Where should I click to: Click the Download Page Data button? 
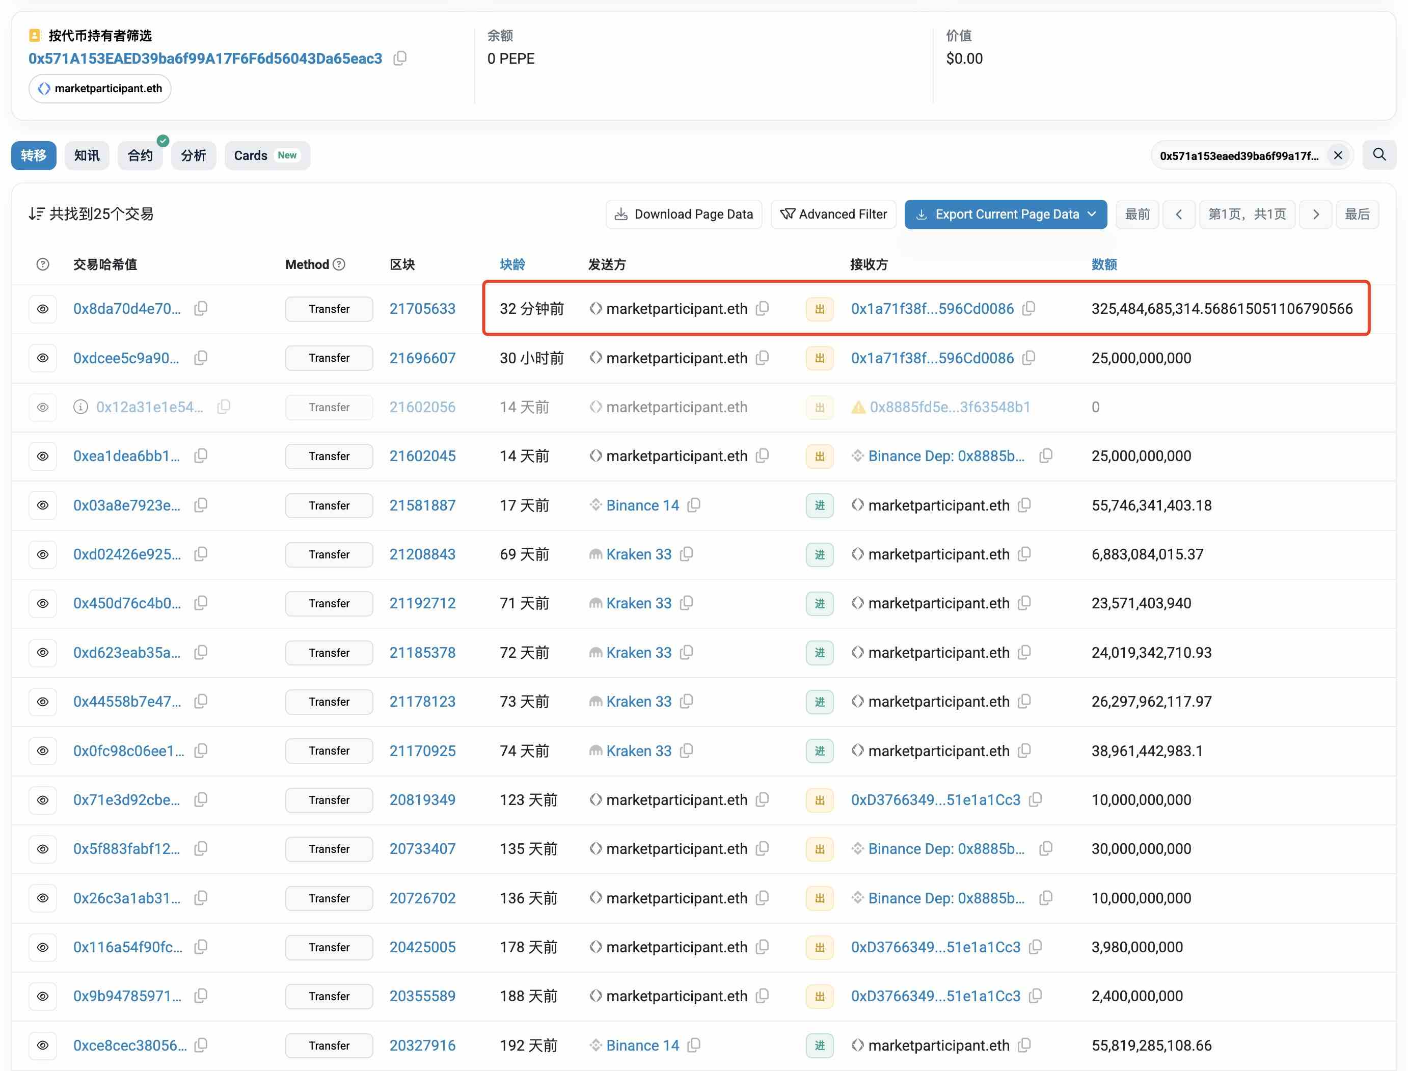pos(683,214)
